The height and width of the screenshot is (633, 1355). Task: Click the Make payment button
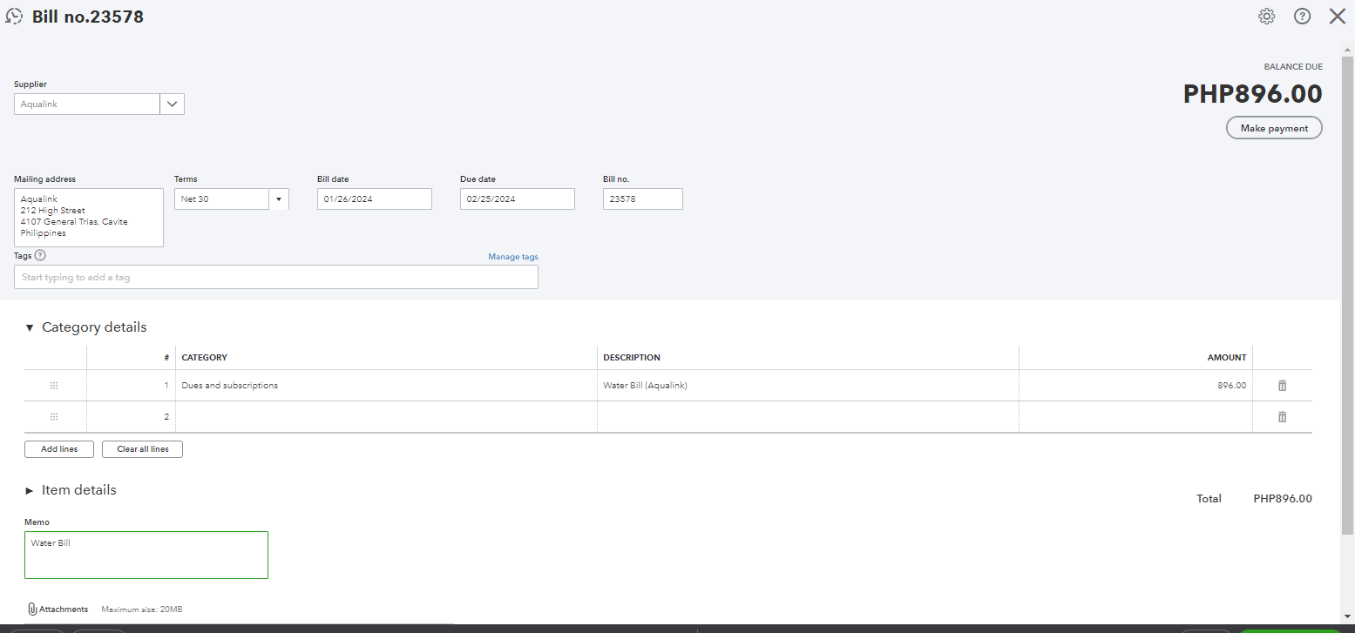coord(1274,128)
